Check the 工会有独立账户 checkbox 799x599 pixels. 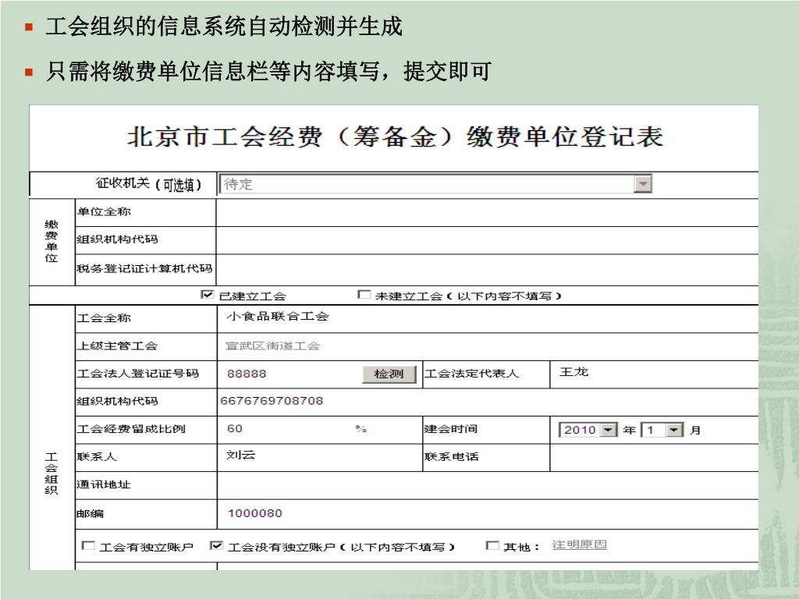coord(87,546)
